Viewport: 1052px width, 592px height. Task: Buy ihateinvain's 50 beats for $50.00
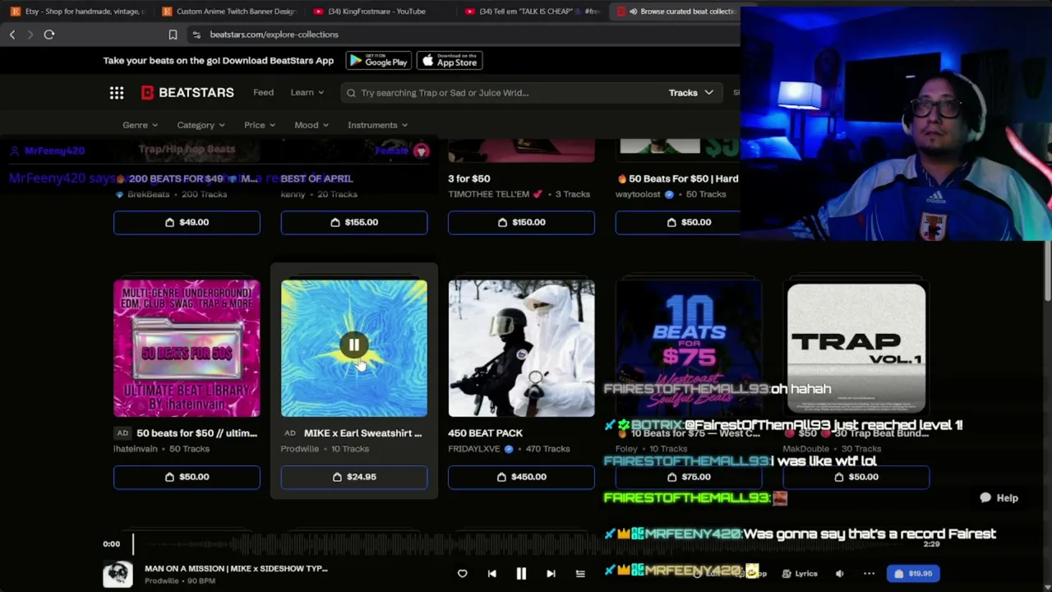[x=187, y=477]
